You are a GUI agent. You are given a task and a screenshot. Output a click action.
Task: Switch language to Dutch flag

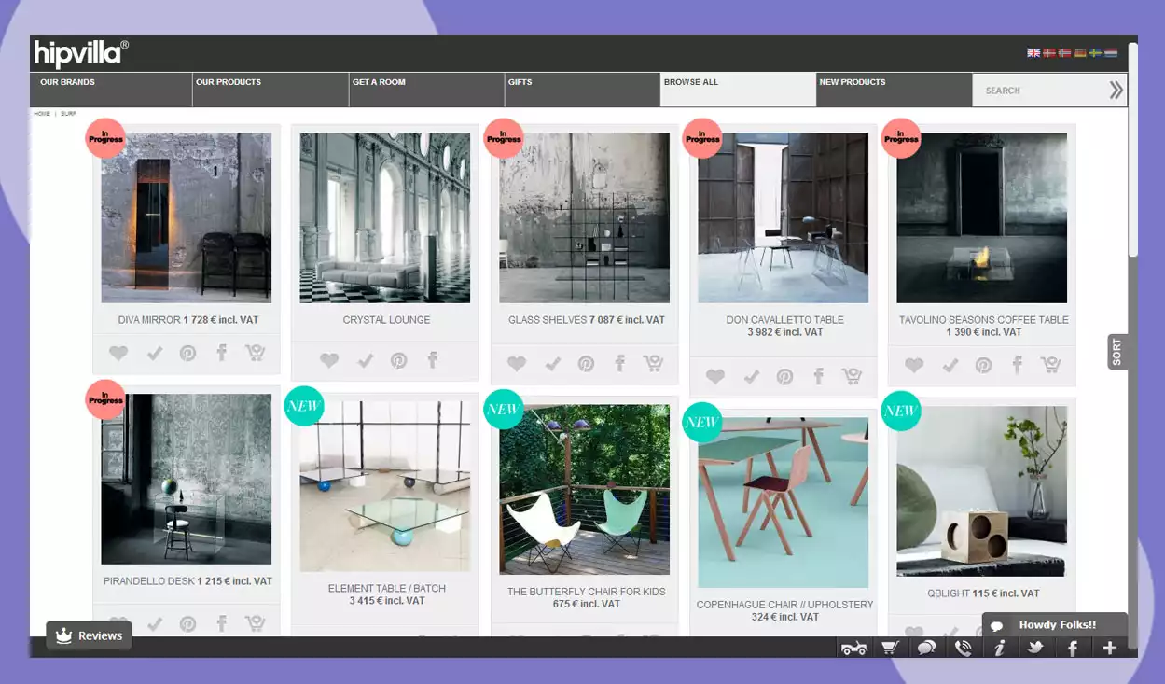tap(1111, 53)
